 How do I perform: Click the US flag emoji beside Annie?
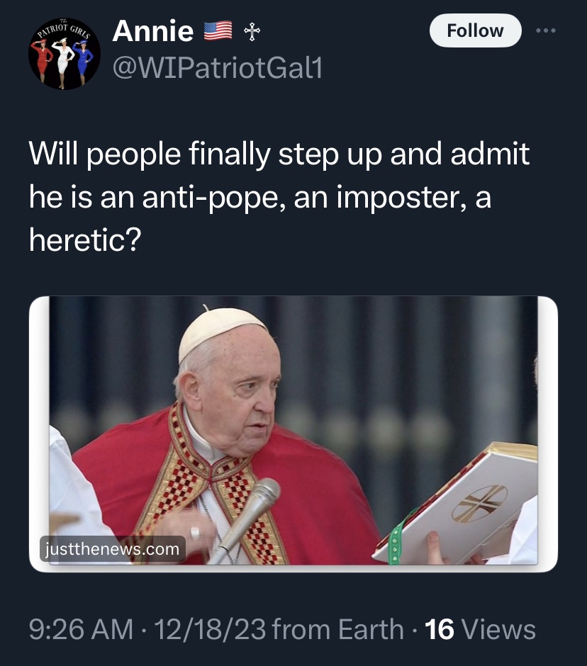pyautogui.click(x=218, y=31)
